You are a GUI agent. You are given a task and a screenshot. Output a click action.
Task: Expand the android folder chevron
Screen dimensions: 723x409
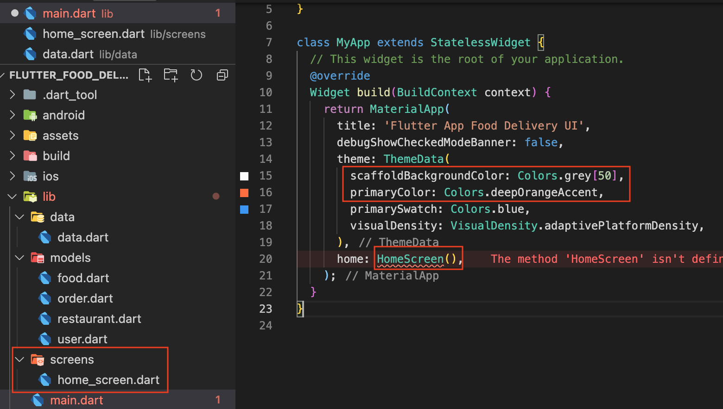coord(13,115)
